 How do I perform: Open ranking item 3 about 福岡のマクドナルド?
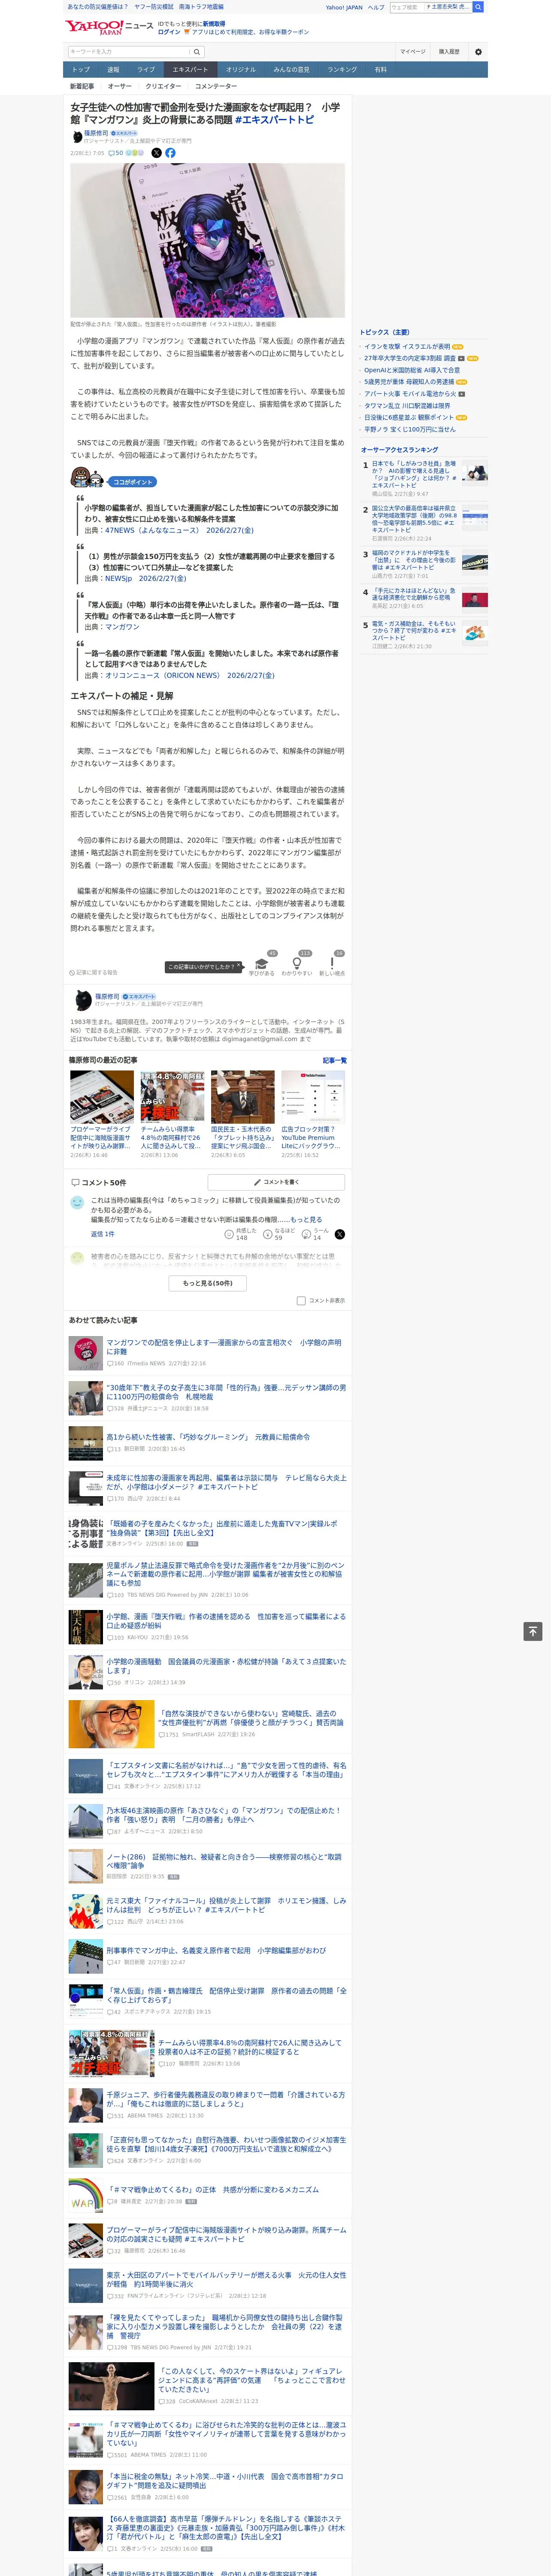tap(414, 560)
